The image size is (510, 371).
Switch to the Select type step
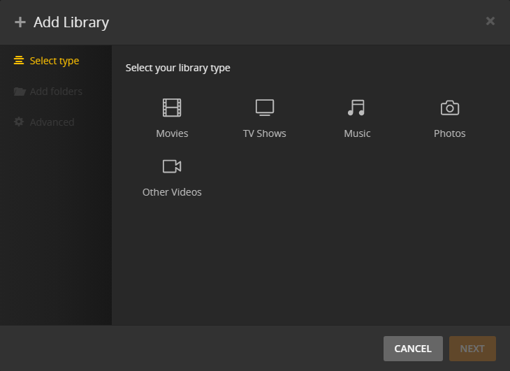coord(54,61)
